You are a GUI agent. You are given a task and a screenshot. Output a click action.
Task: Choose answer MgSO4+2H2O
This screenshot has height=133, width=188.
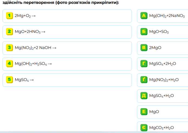163,64
